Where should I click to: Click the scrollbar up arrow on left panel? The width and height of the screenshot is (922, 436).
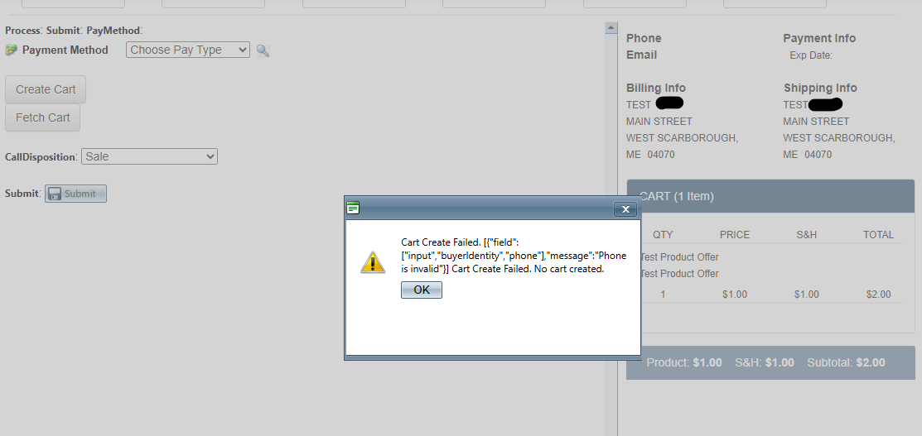click(611, 28)
